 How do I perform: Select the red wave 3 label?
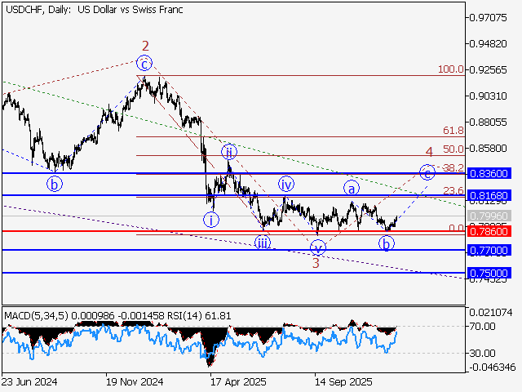tap(316, 262)
